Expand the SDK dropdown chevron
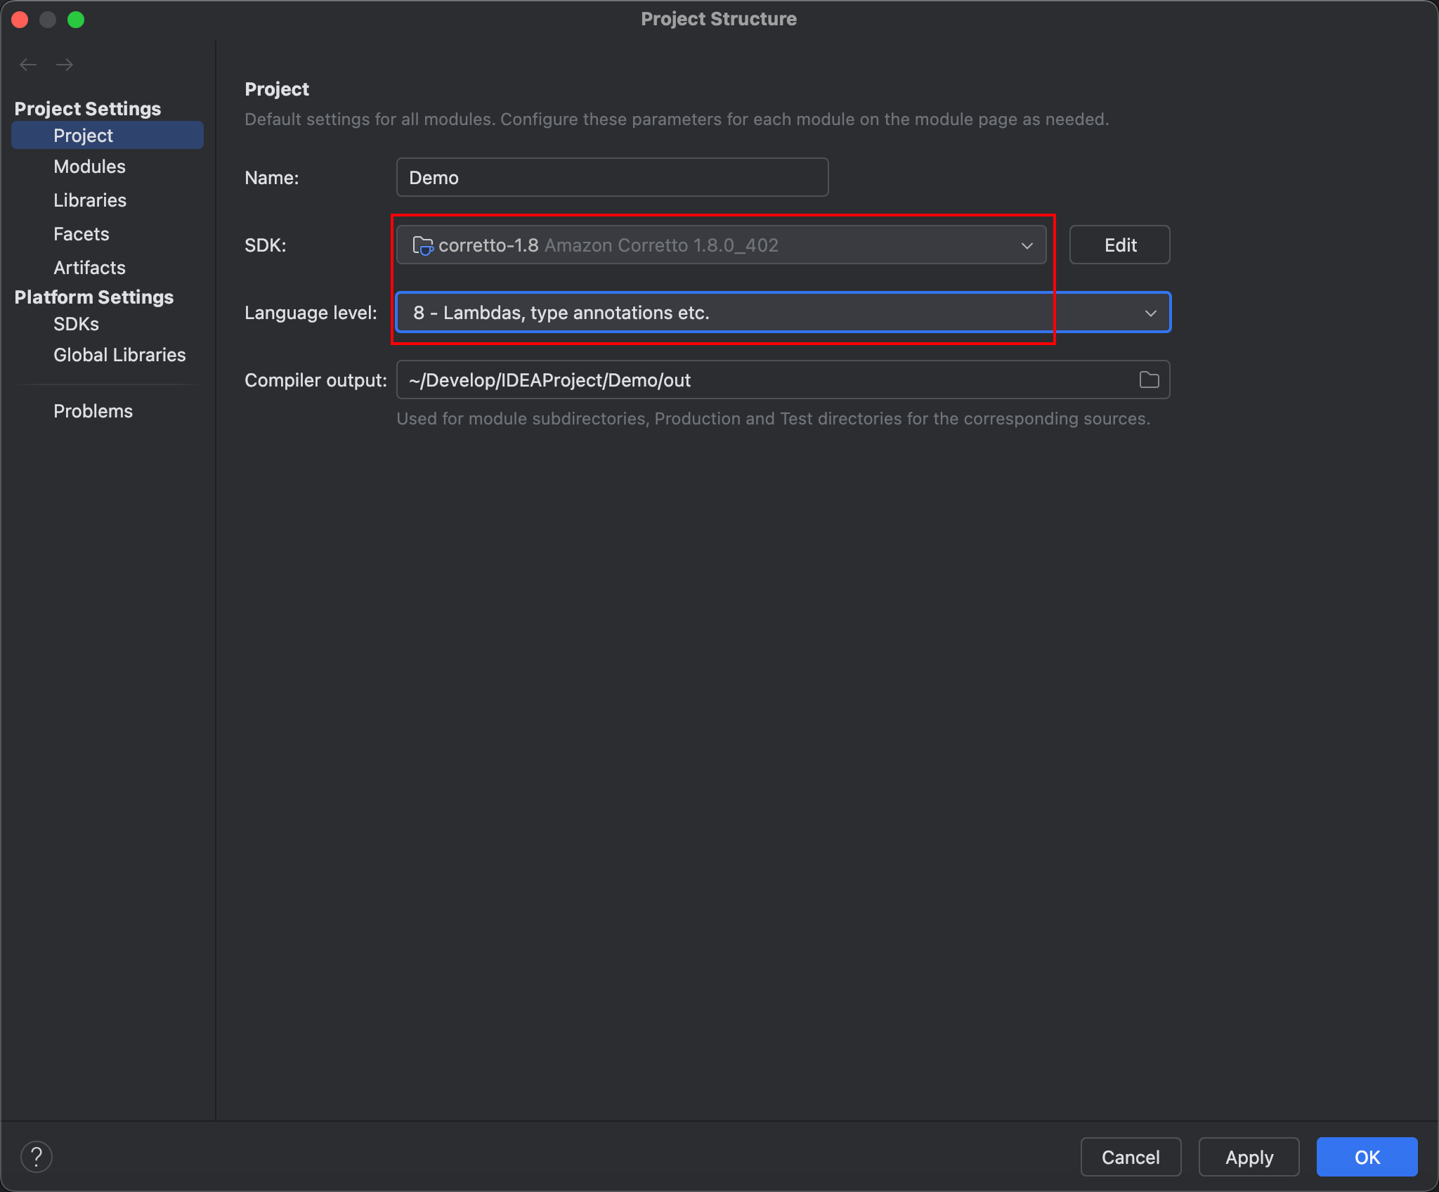The width and height of the screenshot is (1439, 1192). pyautogui.click(x=1027, y=245)
